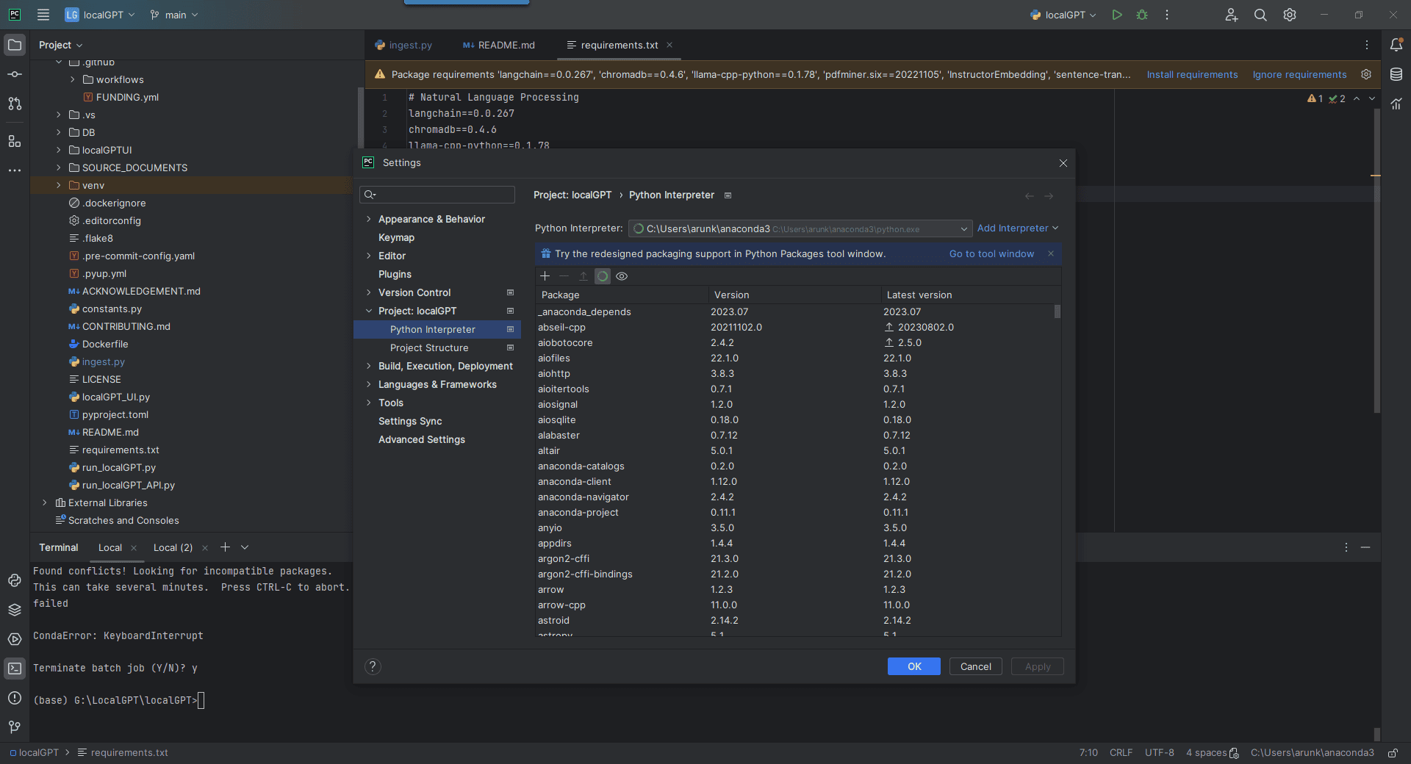Click the CRLF line separator in status bar
The width and height of the screenshot is (1411, 764).
tap(1121, 753)
